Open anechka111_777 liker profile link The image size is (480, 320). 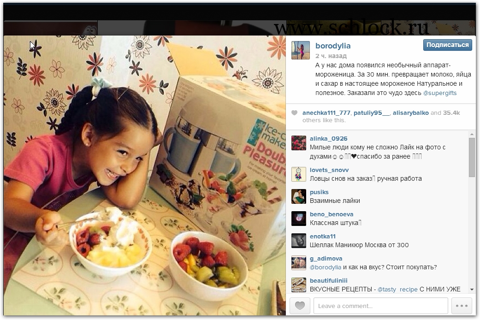326,113
